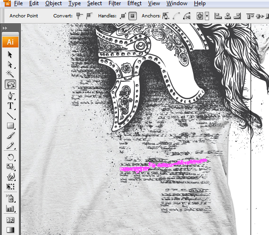Convert selected anchor points to smooth
This screenshot has height=235, width=269.
click(x=89, y=16)
